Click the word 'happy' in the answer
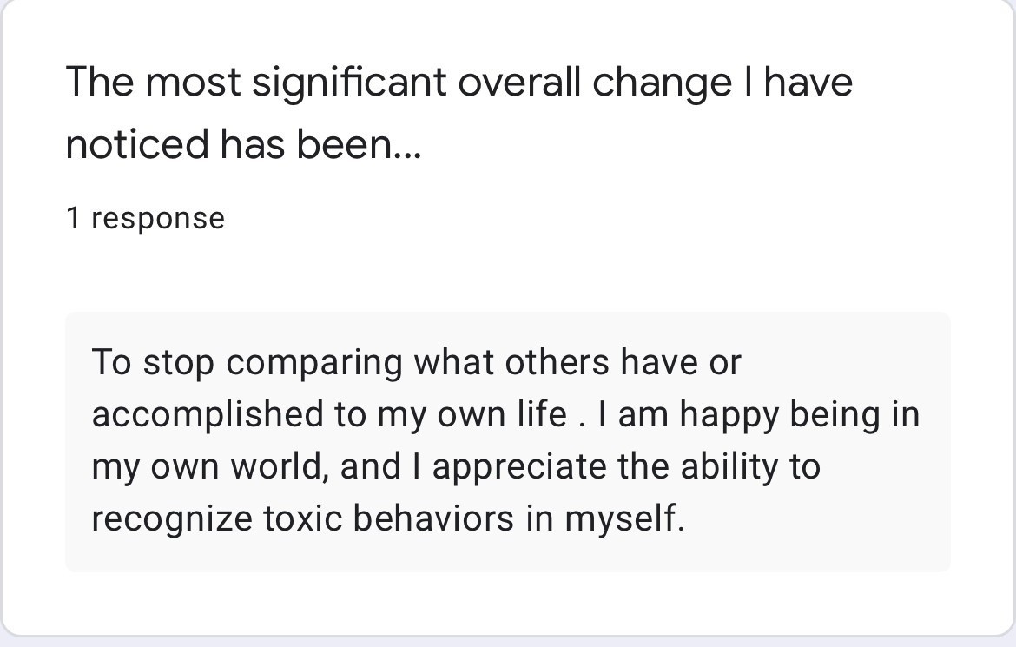This screenshot has height=647, width=1016. pyautogui.click(x=729, y=415)
